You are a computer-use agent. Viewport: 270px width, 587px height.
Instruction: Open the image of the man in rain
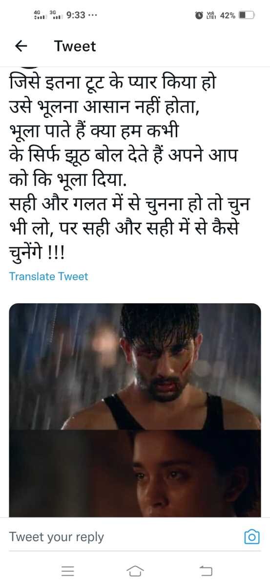coord(135,366)
